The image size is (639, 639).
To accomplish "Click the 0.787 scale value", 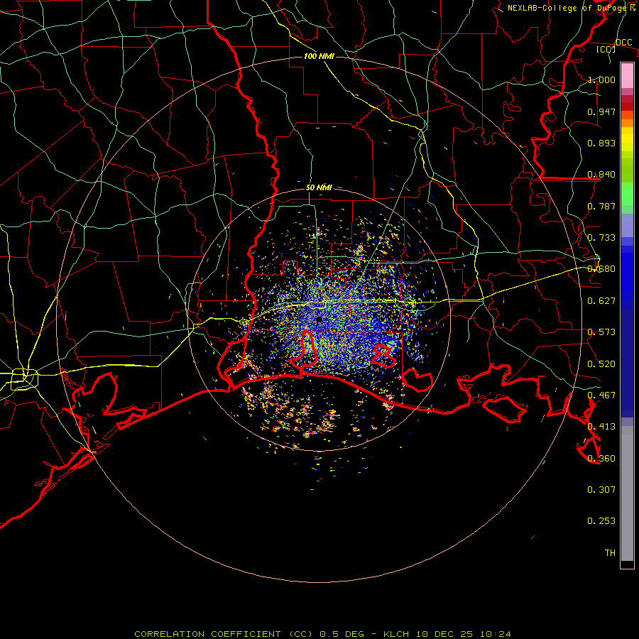I will (601, 206).
